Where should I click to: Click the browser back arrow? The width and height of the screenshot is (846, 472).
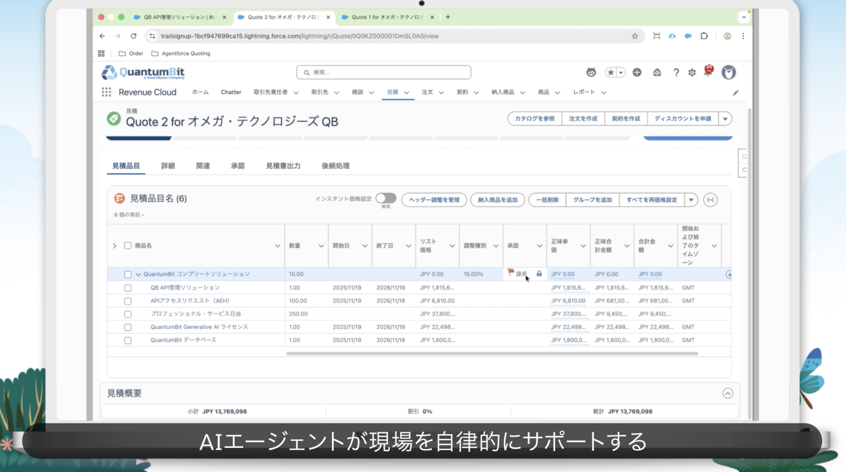pos(102,36)
